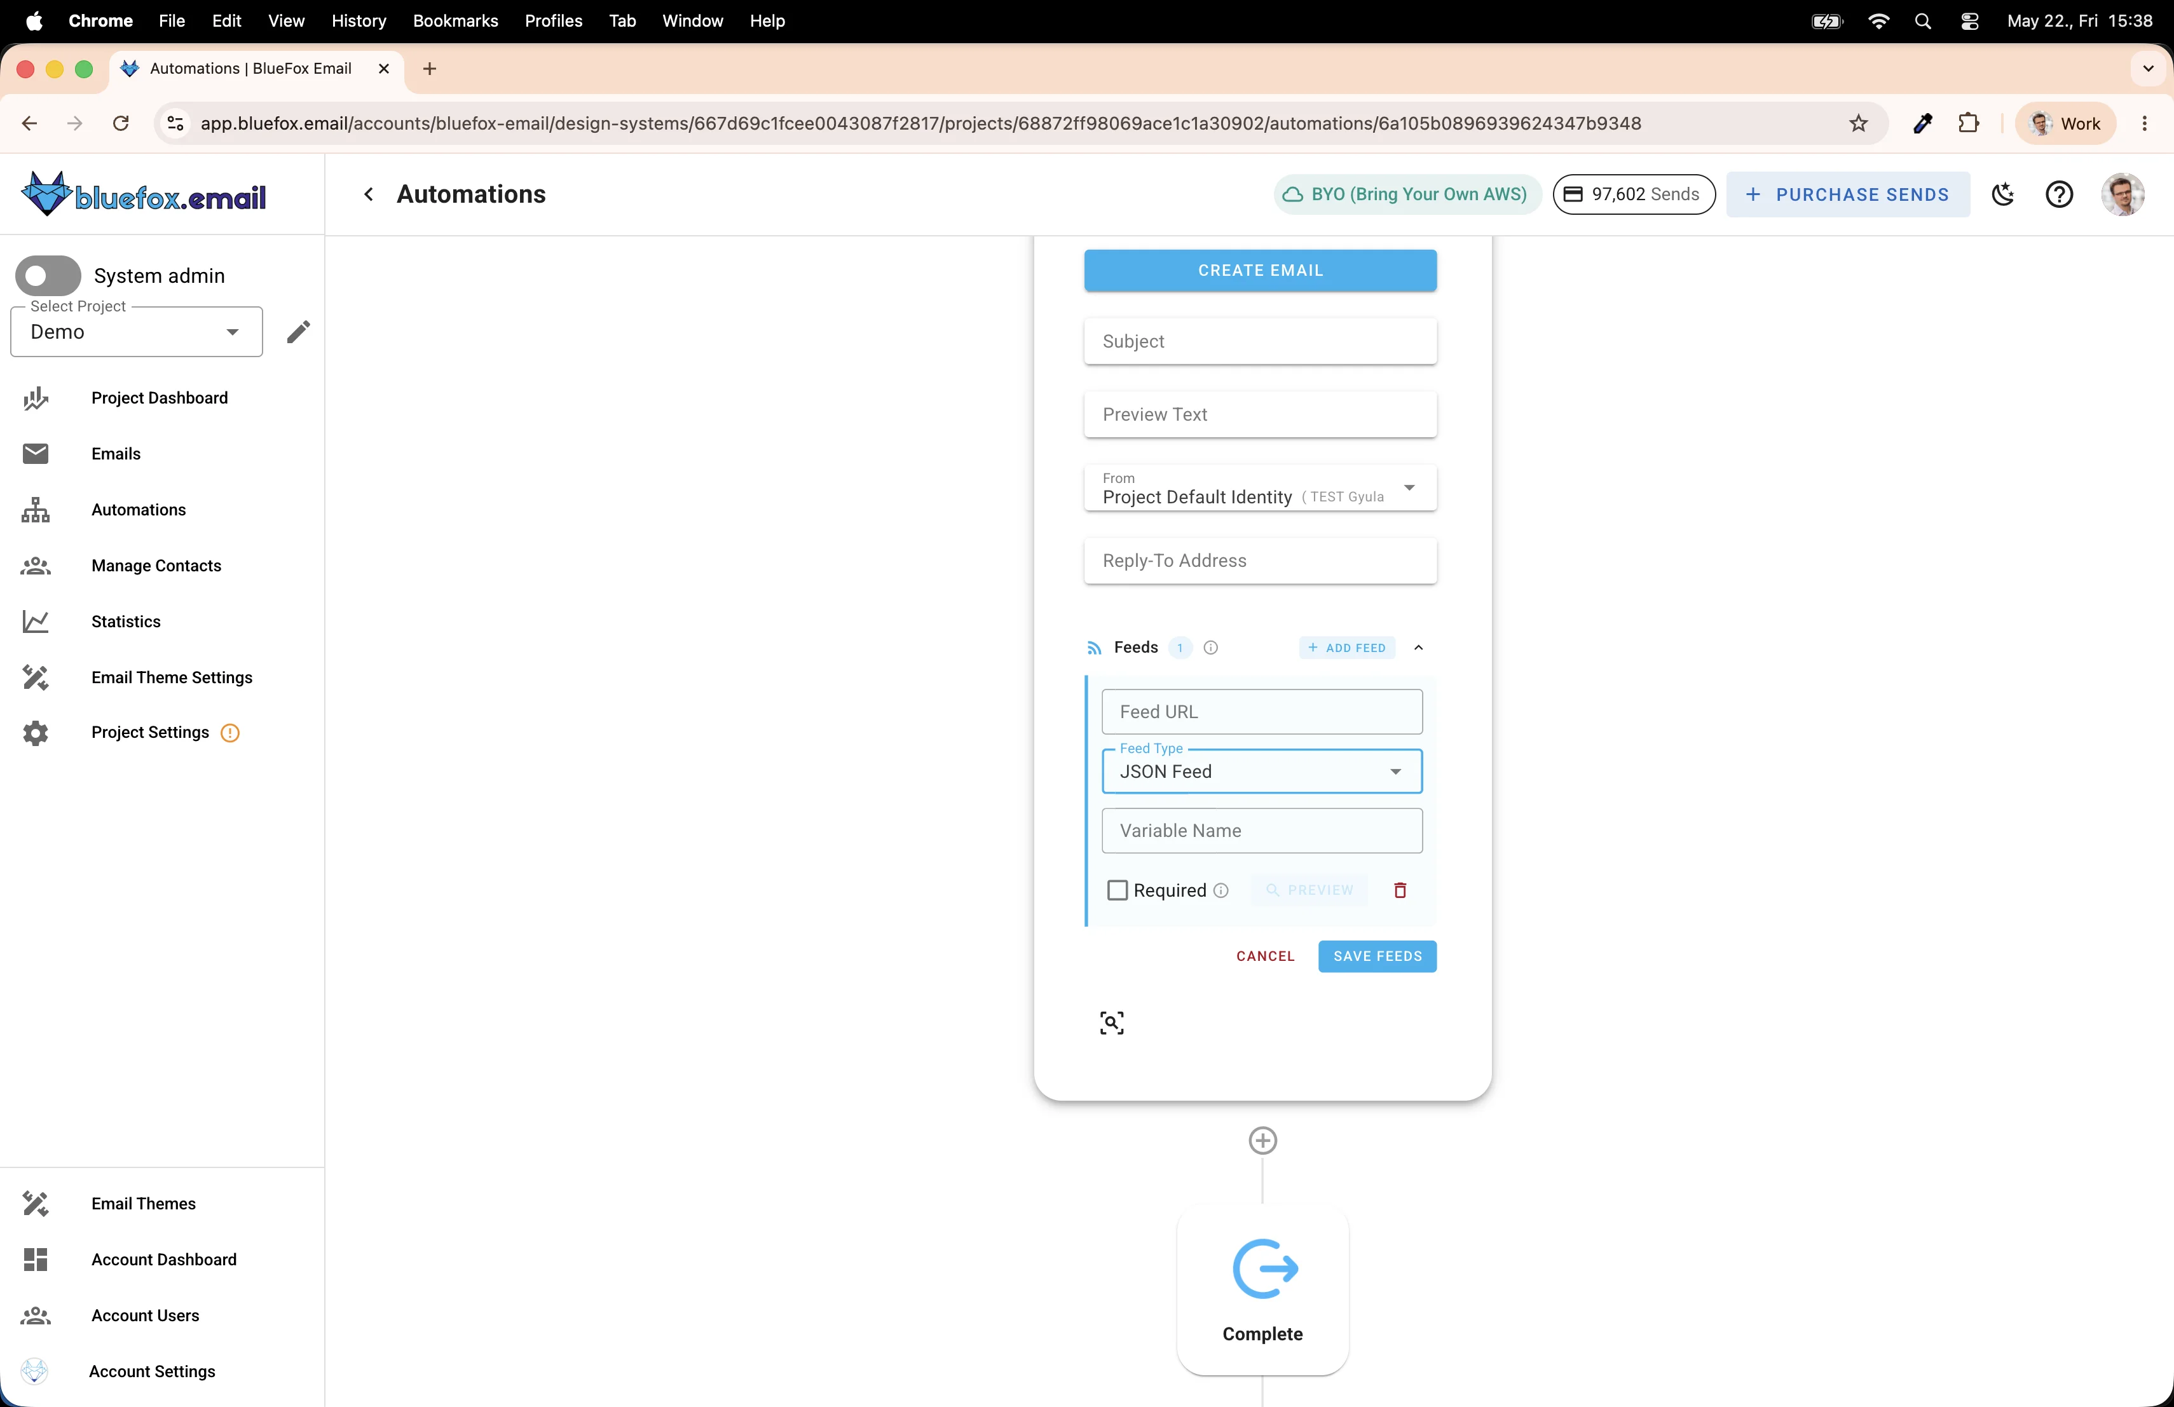Click the CANCEL button
Image resolution: width=2174 pixels, height=1407 pixels.
tap(1265, 956)
